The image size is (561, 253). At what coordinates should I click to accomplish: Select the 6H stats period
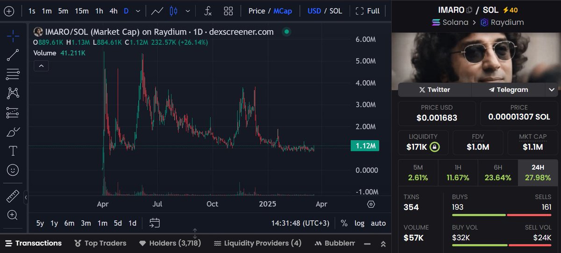pos(498,173)
